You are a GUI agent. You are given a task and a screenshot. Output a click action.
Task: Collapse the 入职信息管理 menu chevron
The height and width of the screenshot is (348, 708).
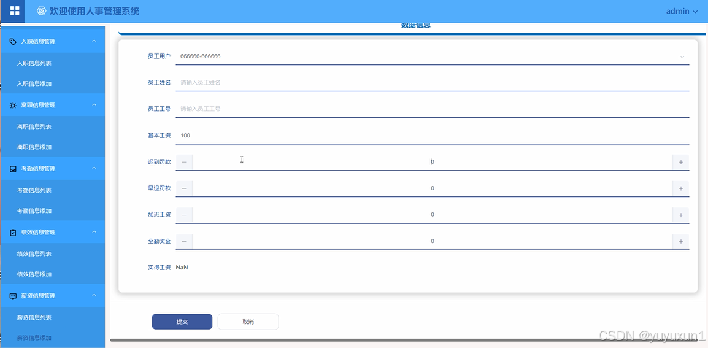pos(94,41)
